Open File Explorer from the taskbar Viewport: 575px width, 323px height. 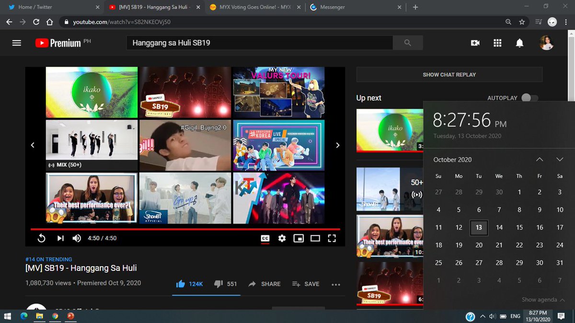point(39,316)
